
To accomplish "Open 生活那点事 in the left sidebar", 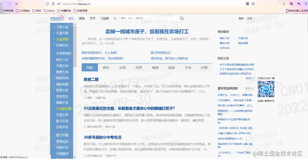I will tap(64, 109).
